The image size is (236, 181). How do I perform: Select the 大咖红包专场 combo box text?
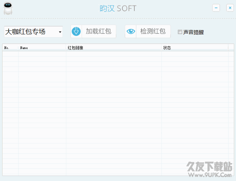25,32
